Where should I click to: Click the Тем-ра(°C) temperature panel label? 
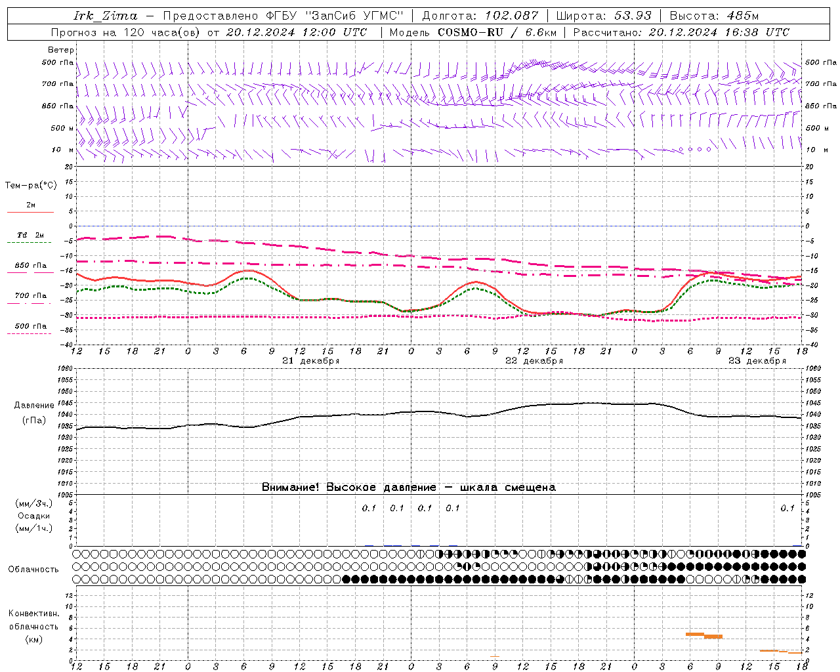pyautogui.click(x=31, y=186)
